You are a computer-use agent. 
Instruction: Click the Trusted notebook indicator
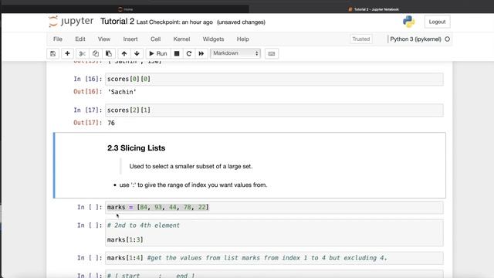point(361,39)
